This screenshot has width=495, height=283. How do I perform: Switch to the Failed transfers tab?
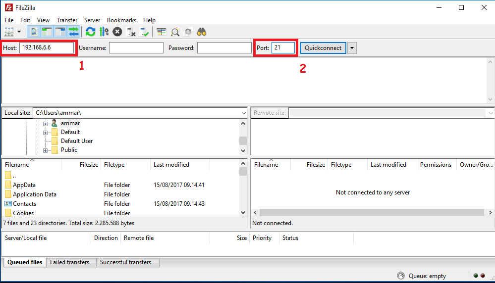pos(70,262)
